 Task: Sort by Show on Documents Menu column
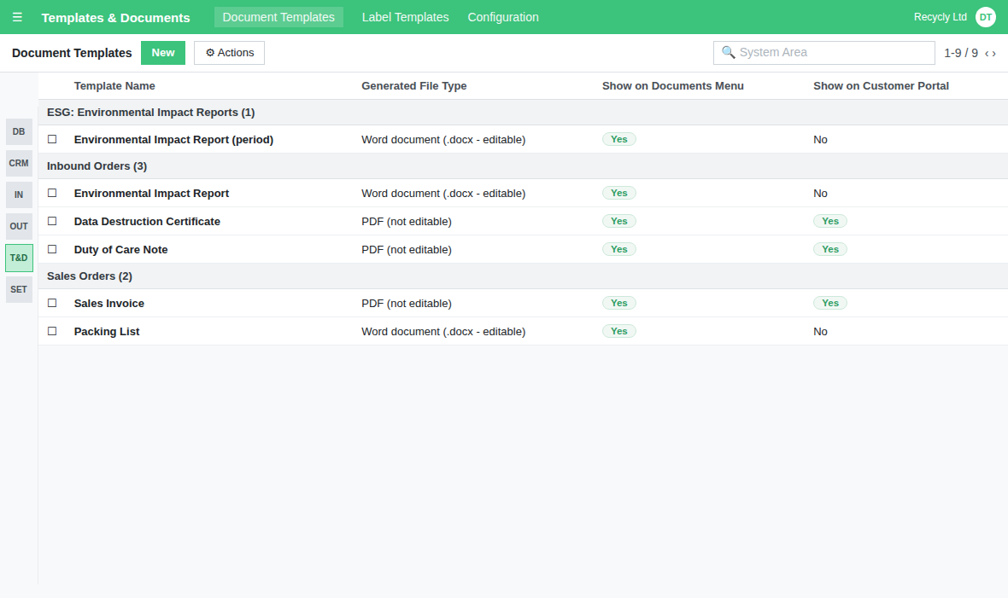click(x=673, y=86)
